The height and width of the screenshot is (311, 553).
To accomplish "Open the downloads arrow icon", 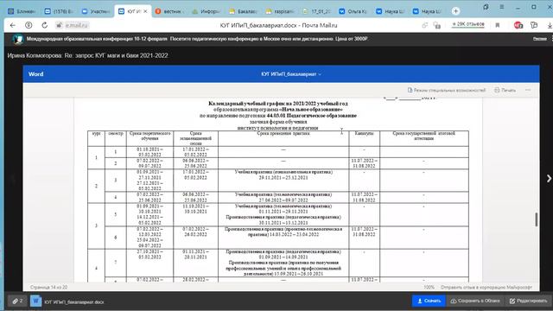I will tap(550, 25).
